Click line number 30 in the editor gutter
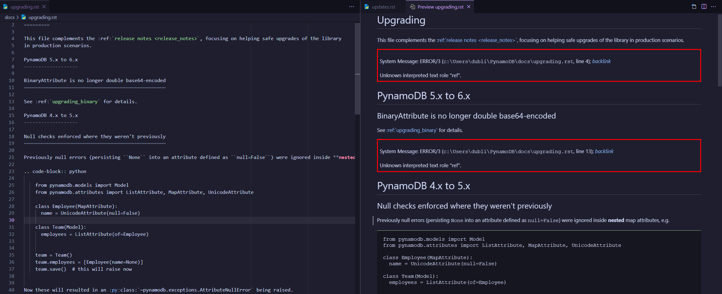The height and width of the screenshot is (294, 722). (x=11, y=220)
